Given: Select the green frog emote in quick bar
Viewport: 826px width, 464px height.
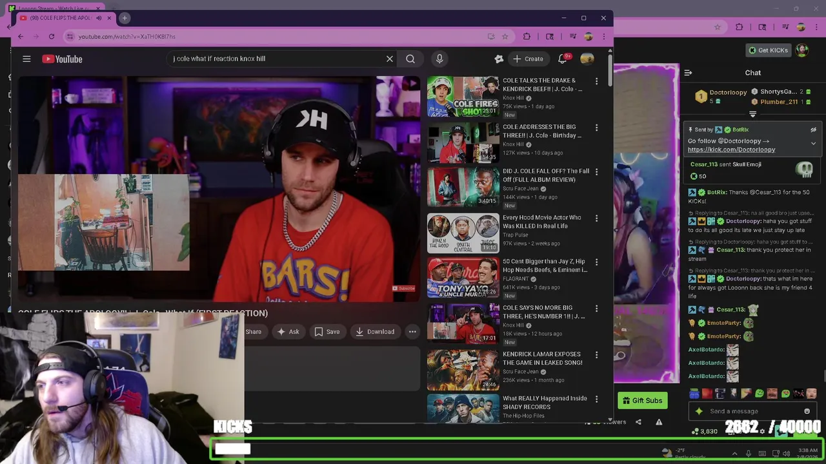Looking at the screenshot, I should click(x=760, y=393).
